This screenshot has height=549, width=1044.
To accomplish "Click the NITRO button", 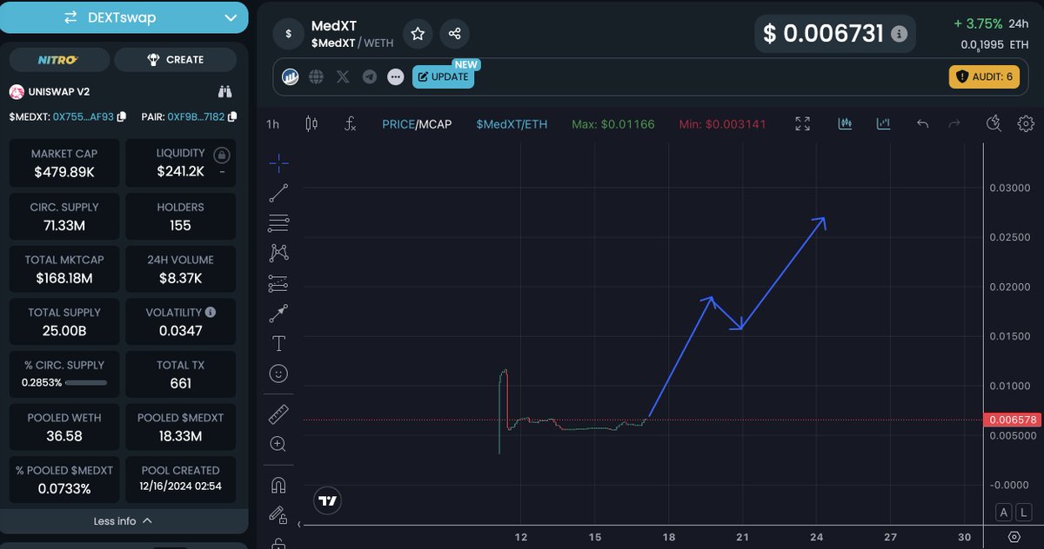I will coord(59,60).
